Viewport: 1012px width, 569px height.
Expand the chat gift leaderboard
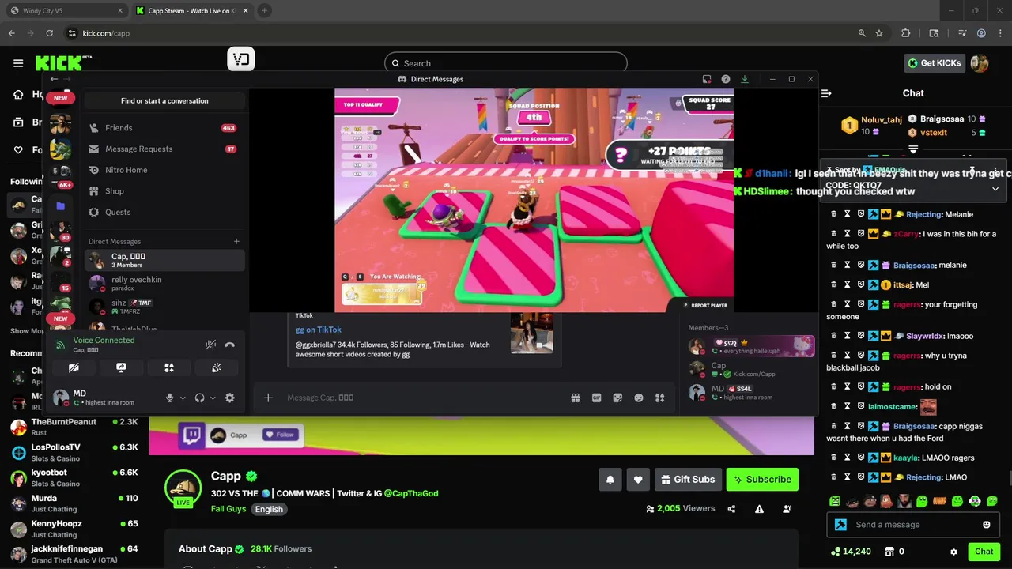pos(913,149)
